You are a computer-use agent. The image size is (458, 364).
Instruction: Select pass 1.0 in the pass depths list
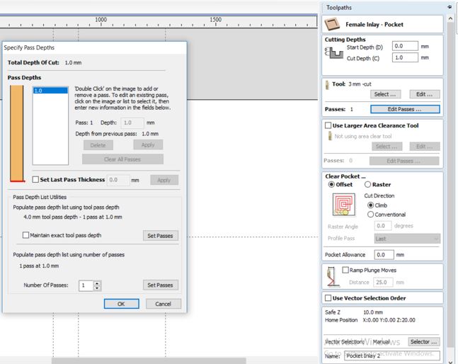tap(50, 91)
